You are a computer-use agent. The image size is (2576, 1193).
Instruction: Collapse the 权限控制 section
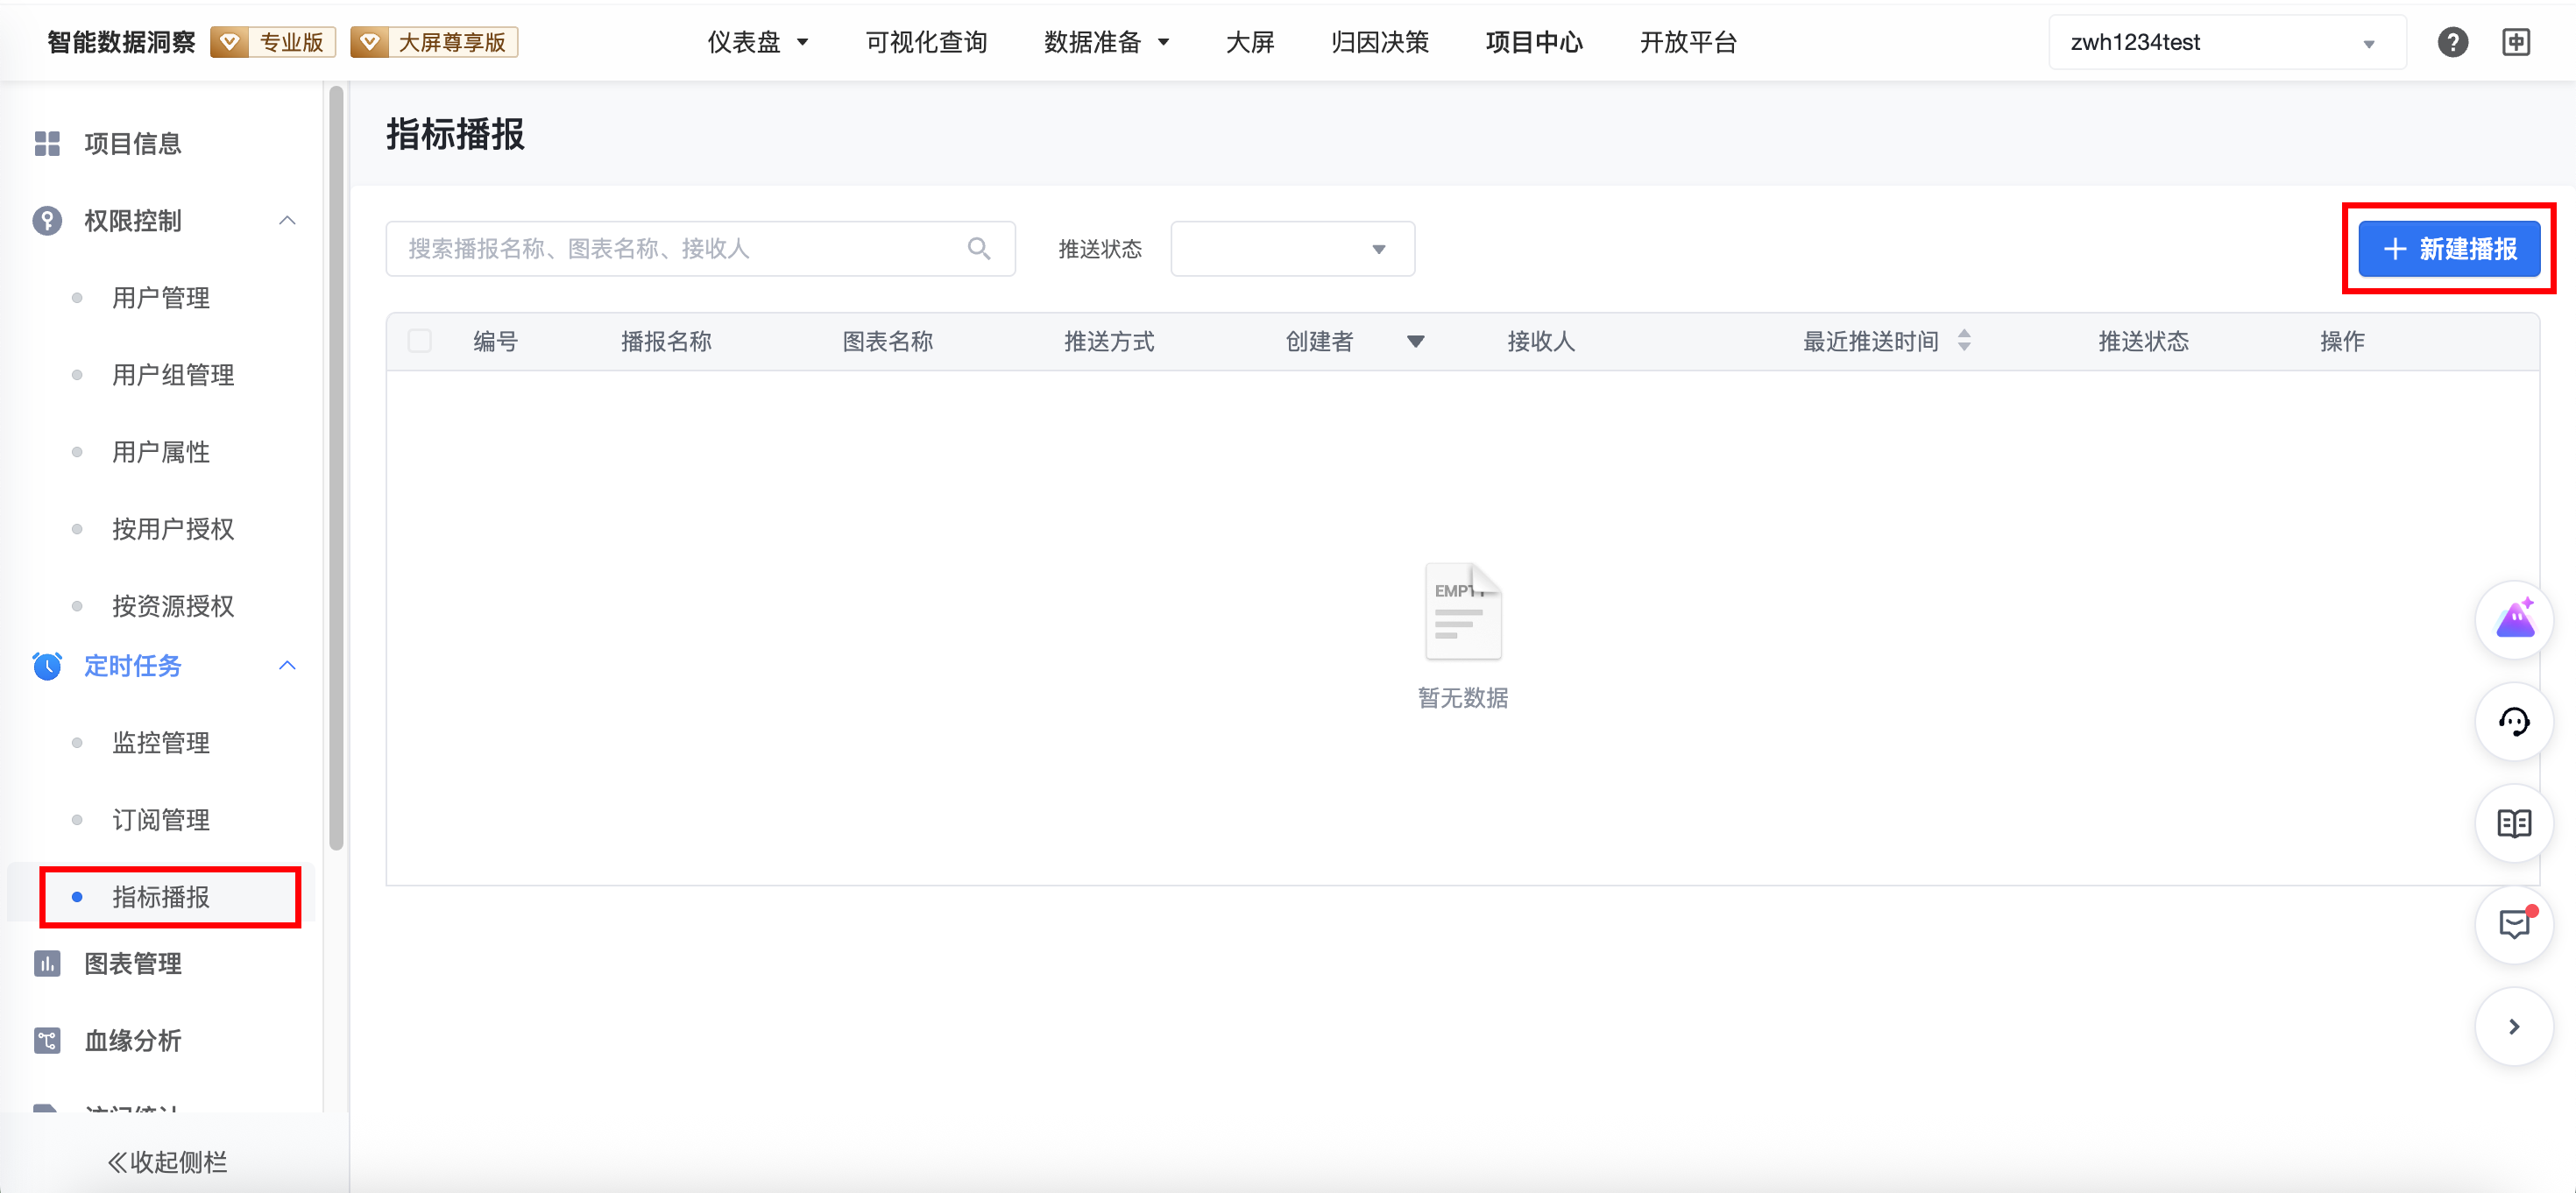pyautogui.click(x=287, y=220)
